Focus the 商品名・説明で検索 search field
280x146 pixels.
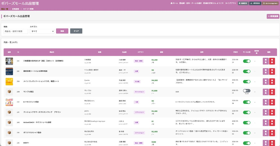(16, 31)
